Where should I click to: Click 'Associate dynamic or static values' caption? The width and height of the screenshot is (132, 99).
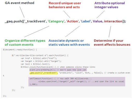[x=69, y=43]
